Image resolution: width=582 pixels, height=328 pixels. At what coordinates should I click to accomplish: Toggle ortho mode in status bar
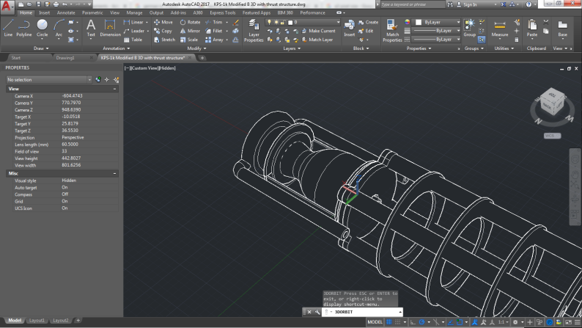[x=413, y=322]
